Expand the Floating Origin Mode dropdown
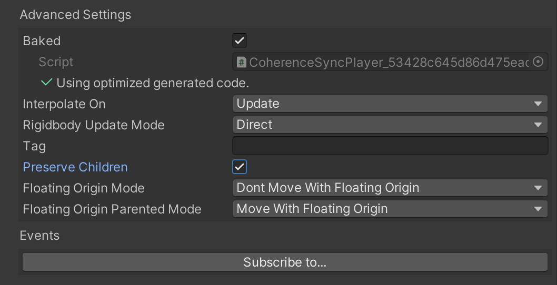The width and height of the screenshot is (557, 285). 390,188
